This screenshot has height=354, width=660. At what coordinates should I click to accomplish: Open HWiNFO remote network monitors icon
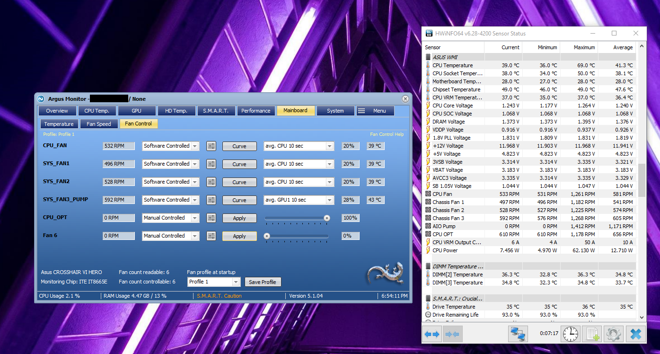[518, 334]
